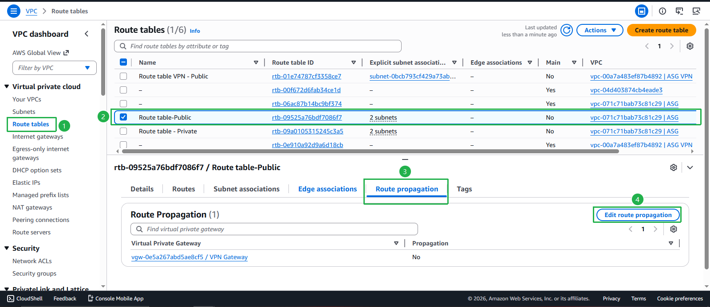Image resolution: width=710 pixels, height=307 pixels.
Task: Open vpc-04d403874cb4eade3 link
Action: click(x=626, y=90)
